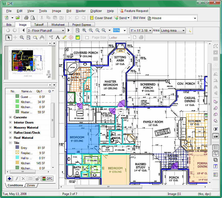Click the text annotation A tool

click(x=58, y=38)
